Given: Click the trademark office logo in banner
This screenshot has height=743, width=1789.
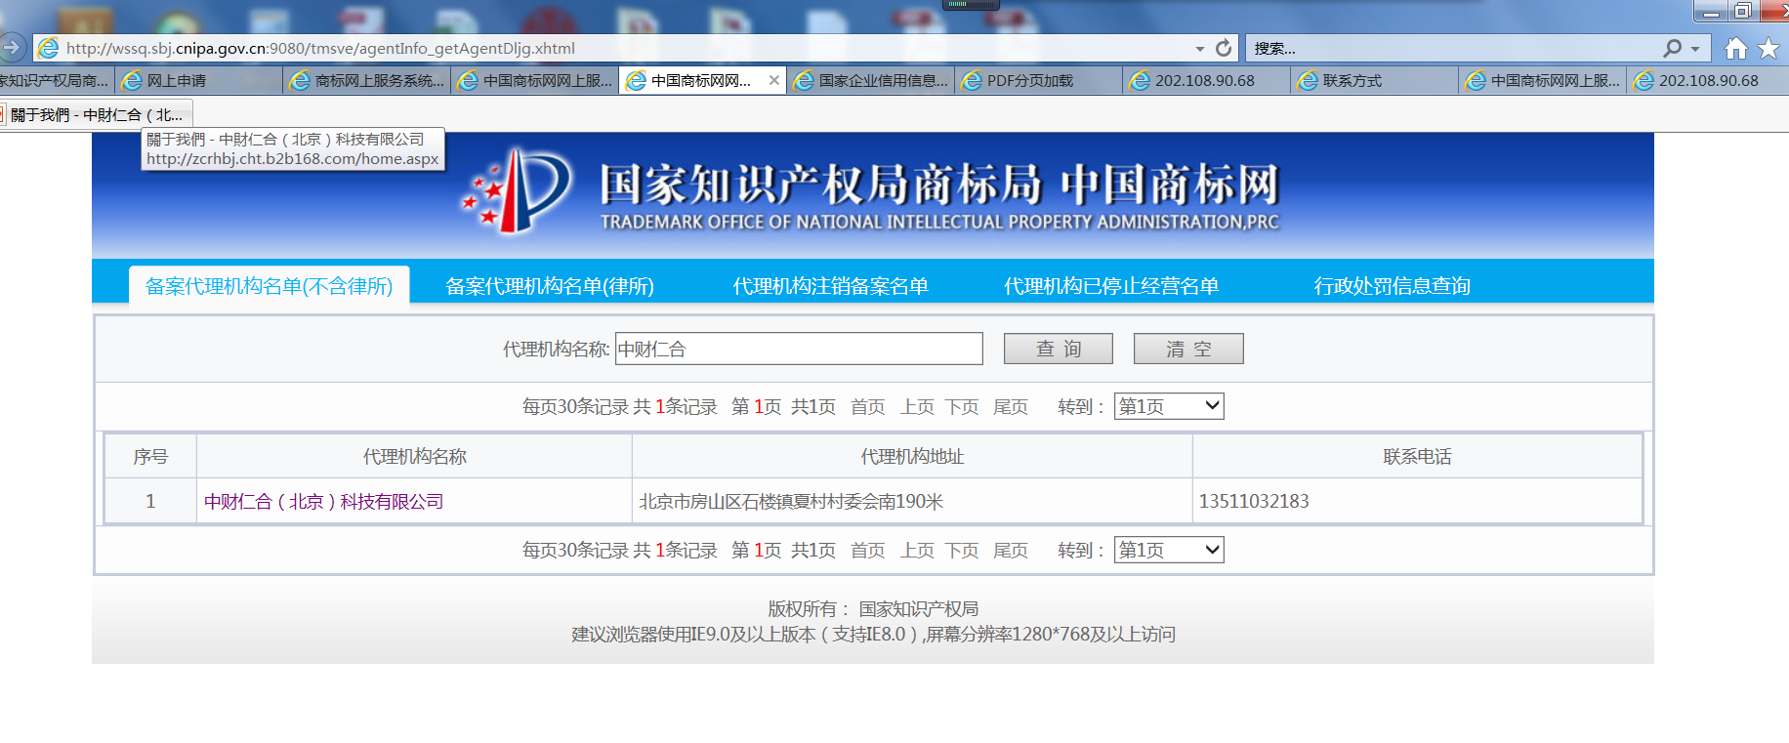Looking at the screenshot, I should coord(517,190).
